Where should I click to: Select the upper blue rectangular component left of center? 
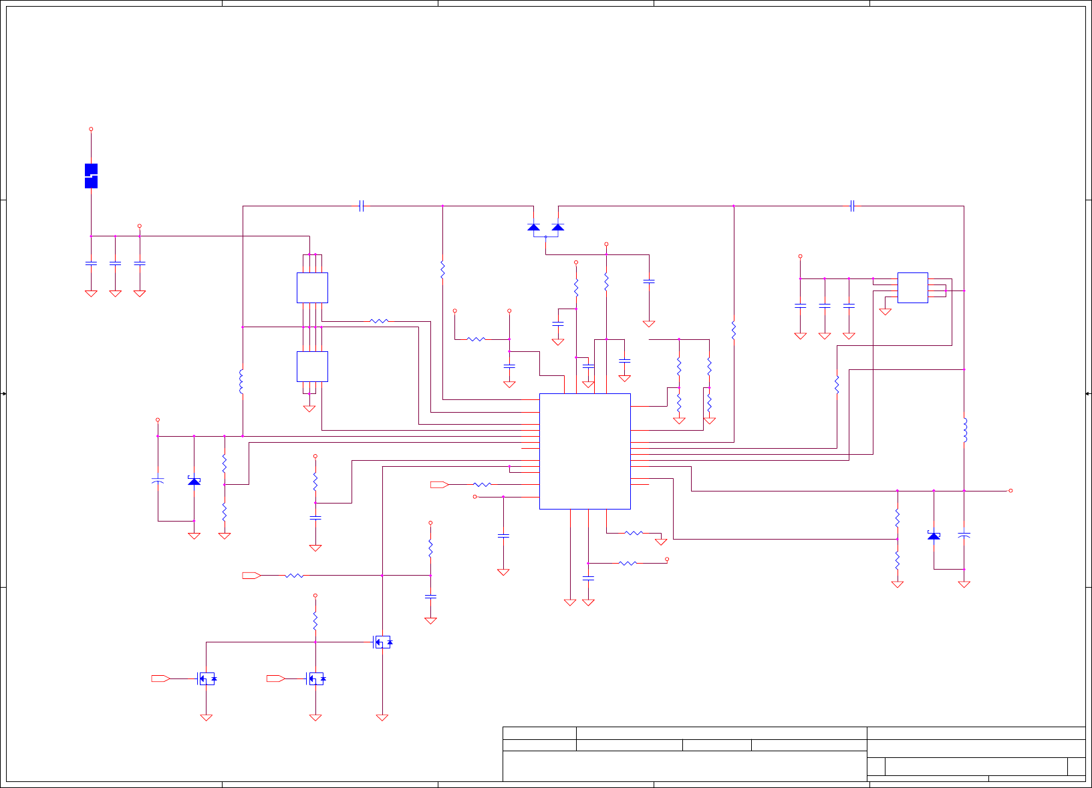pyautogui.click(x=312, y=288)
